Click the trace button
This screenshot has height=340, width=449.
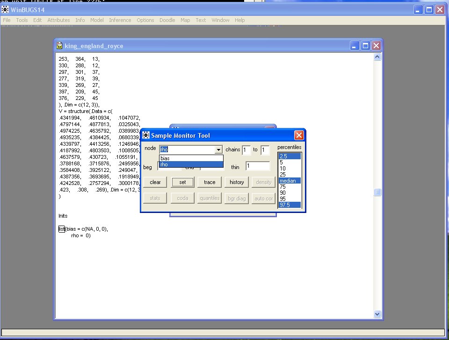coord(210,182)
